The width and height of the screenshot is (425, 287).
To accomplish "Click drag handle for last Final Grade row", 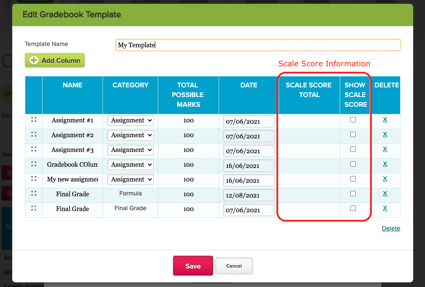I will 34,208.
